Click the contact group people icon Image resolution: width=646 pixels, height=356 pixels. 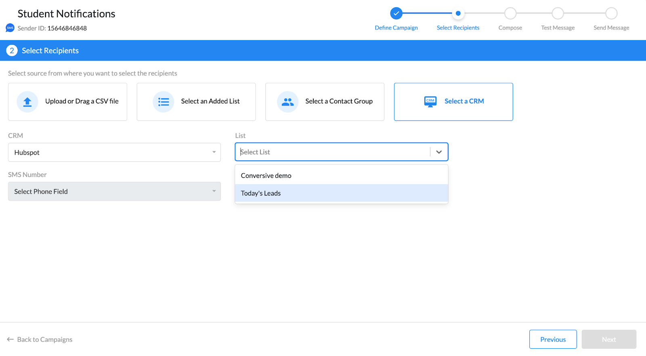click(x=288, y=102)
